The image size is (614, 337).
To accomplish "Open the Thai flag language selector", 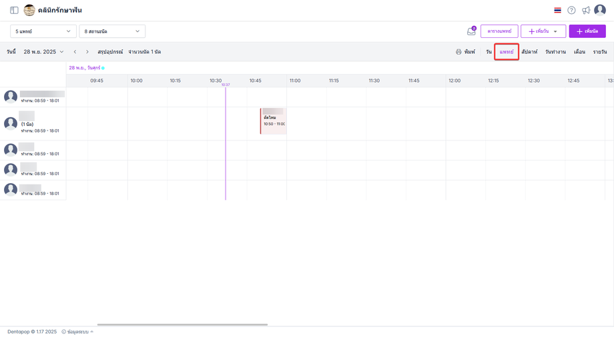I will point(558,10).
